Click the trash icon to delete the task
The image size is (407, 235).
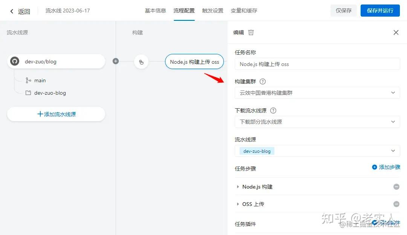[251, 32]
